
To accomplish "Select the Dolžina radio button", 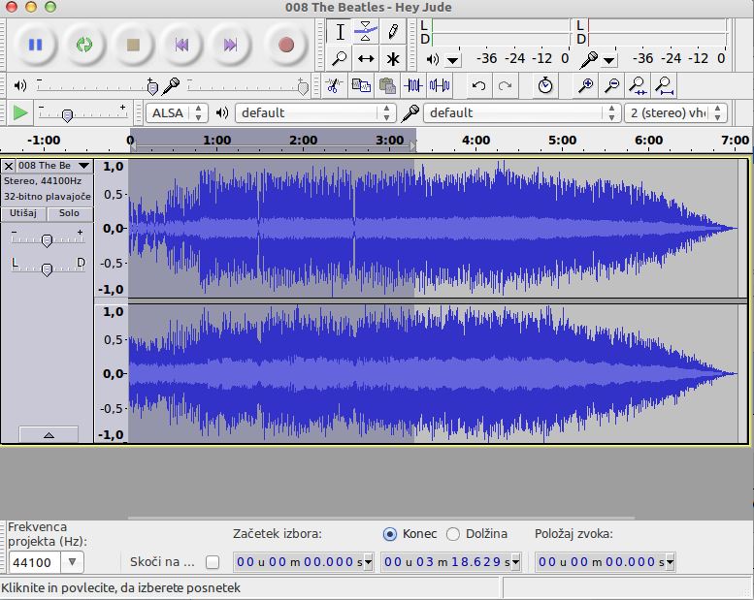I will pos(453,534).
